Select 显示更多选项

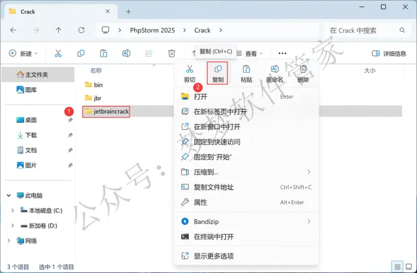pos(246,256)
